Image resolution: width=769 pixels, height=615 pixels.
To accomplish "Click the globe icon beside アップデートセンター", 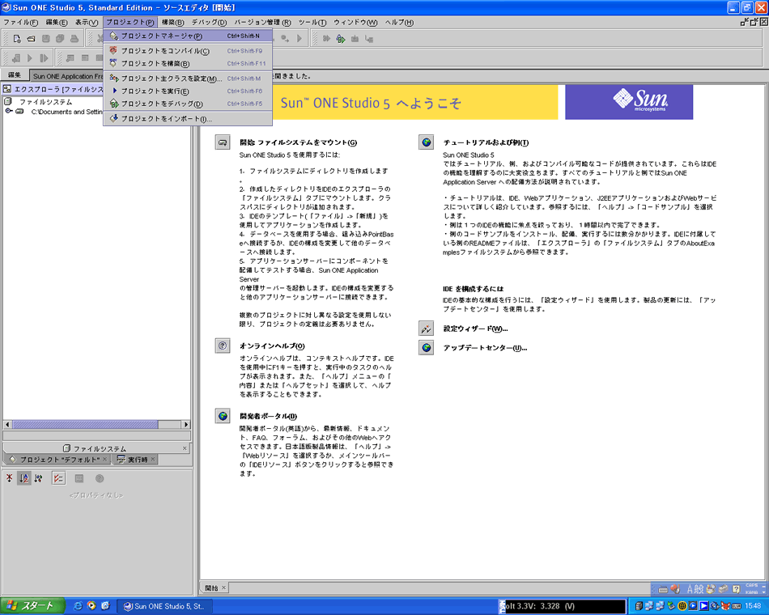I will [x=426, y=347].
